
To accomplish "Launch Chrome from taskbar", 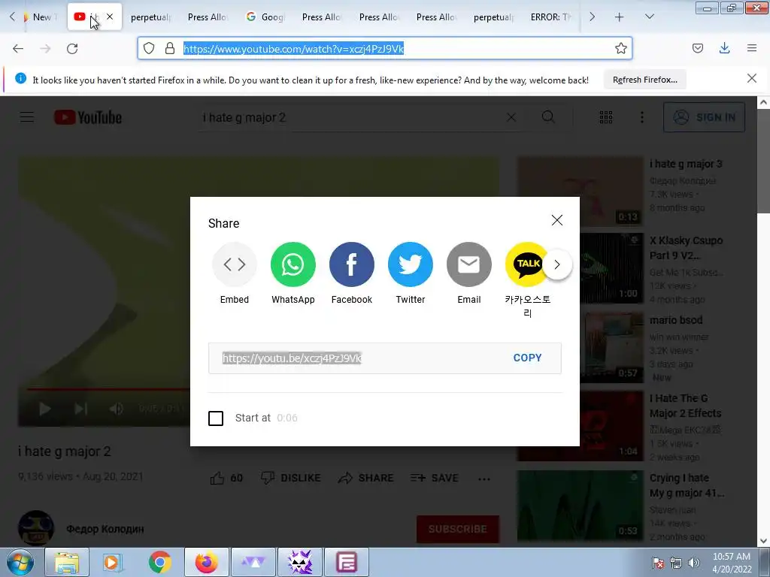I will [160, 562].
